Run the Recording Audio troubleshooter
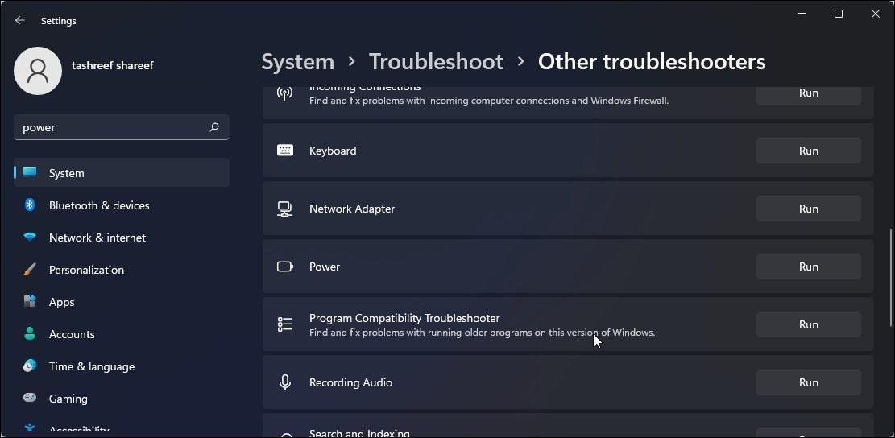 coord(808,382)
